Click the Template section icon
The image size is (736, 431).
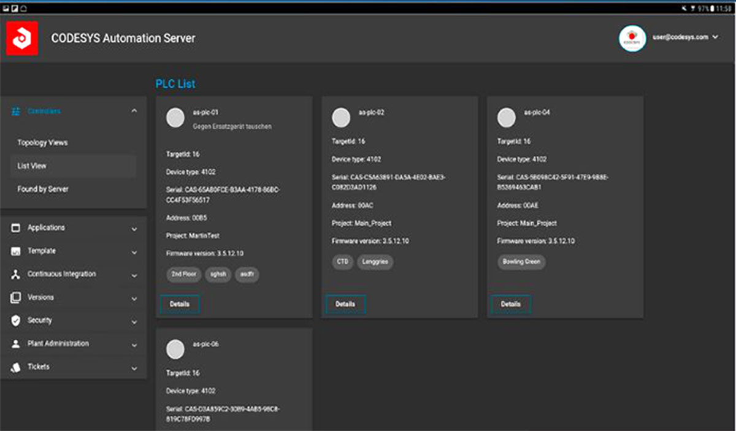pos(16,251)
